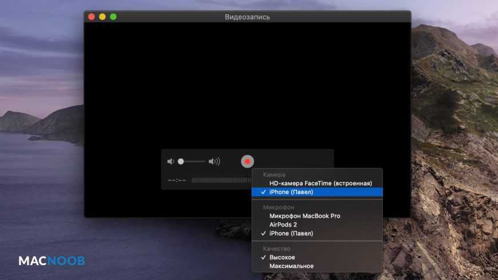The height and width of the screenshot is (280, 498).
Task: Click the Видеозапись window title bar
Action: pos(247,17)
